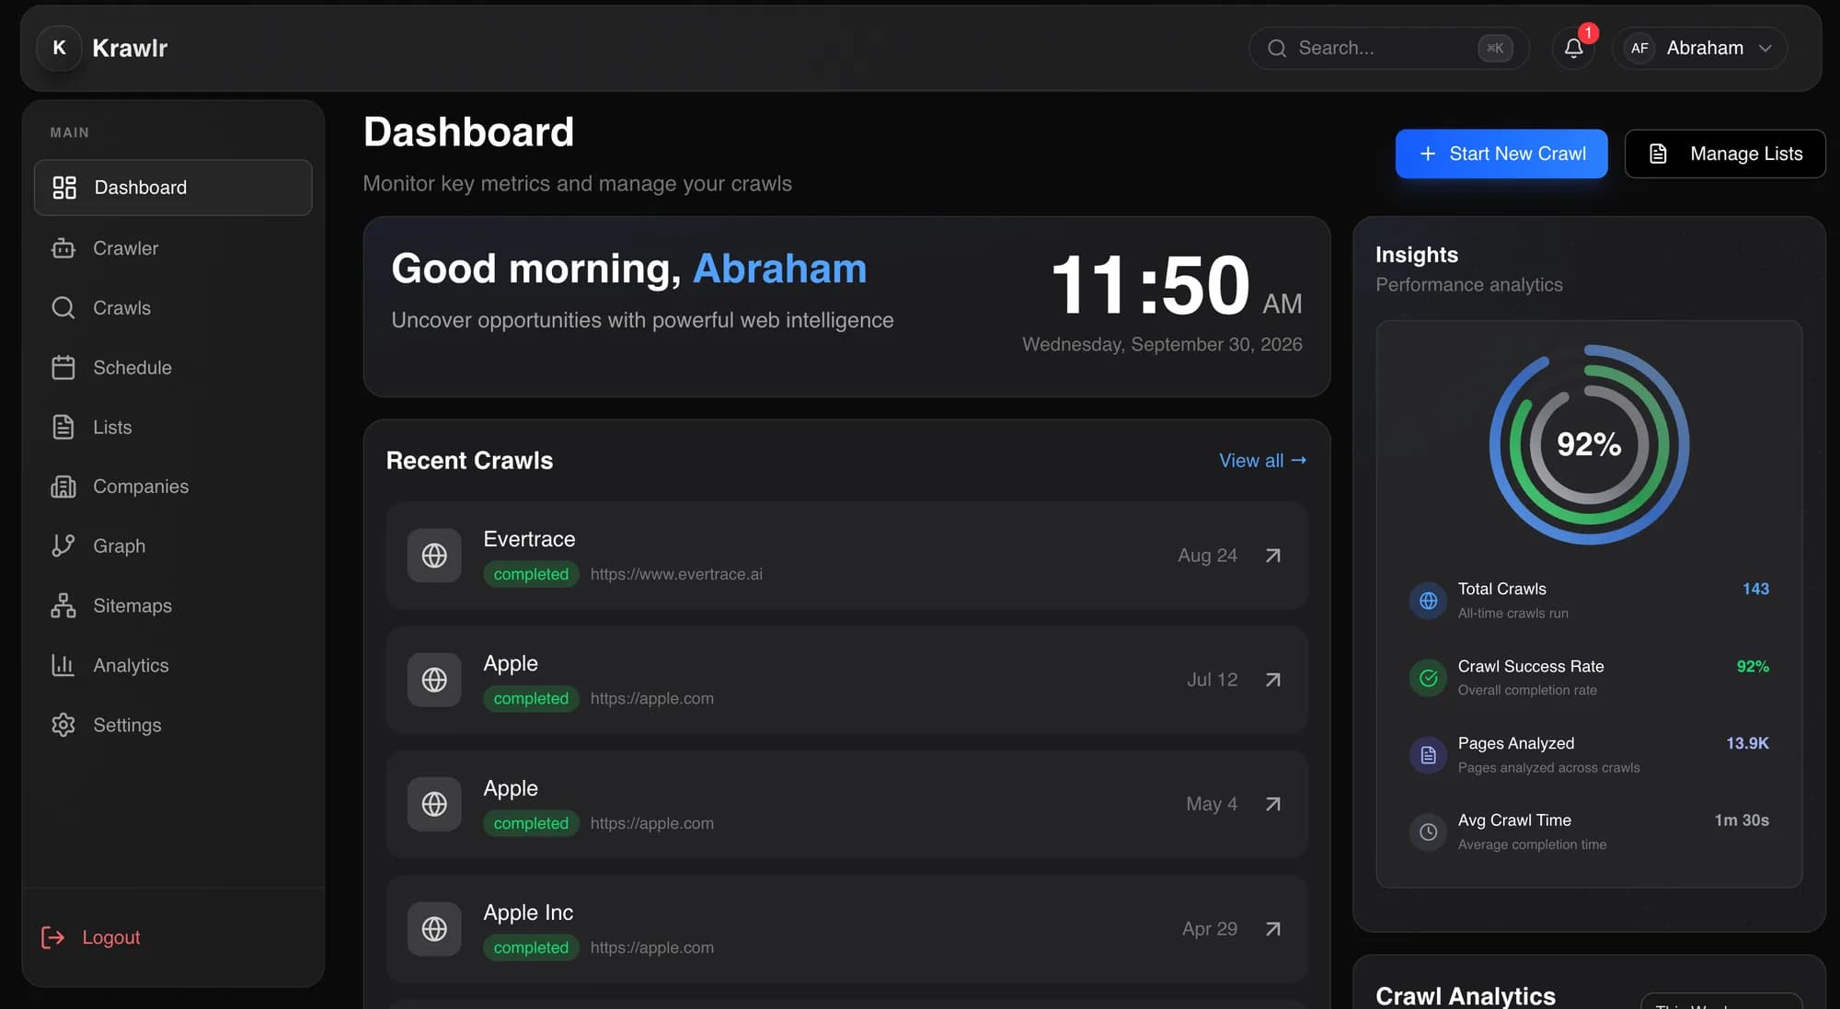Open Crawls in the sidebar

pyautogui.click(x=173, y=308)
